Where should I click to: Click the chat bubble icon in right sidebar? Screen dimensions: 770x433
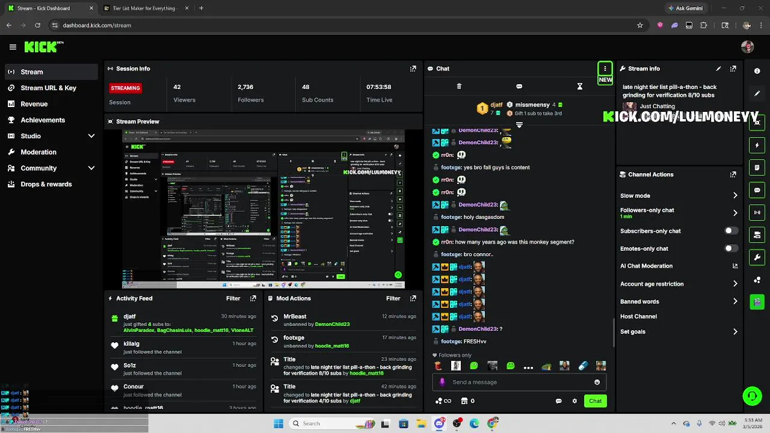tap(757, 190)
